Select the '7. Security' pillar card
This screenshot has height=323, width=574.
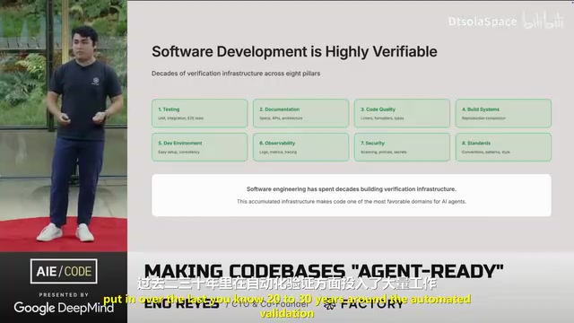(402, 147)
